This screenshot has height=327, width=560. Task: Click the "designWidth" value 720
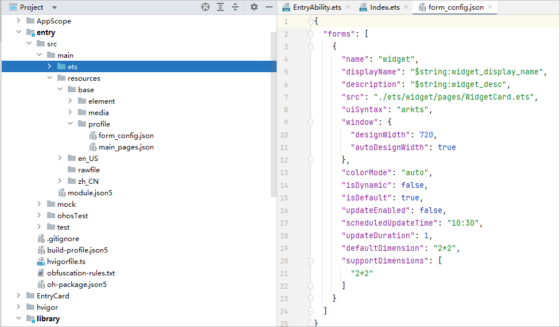click(x=426, y=135)
